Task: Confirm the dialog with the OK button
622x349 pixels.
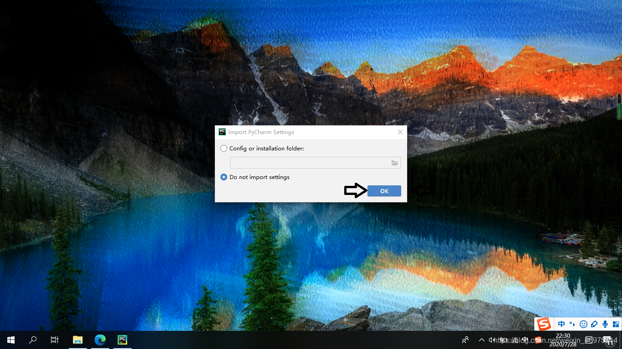Action: 384,191
